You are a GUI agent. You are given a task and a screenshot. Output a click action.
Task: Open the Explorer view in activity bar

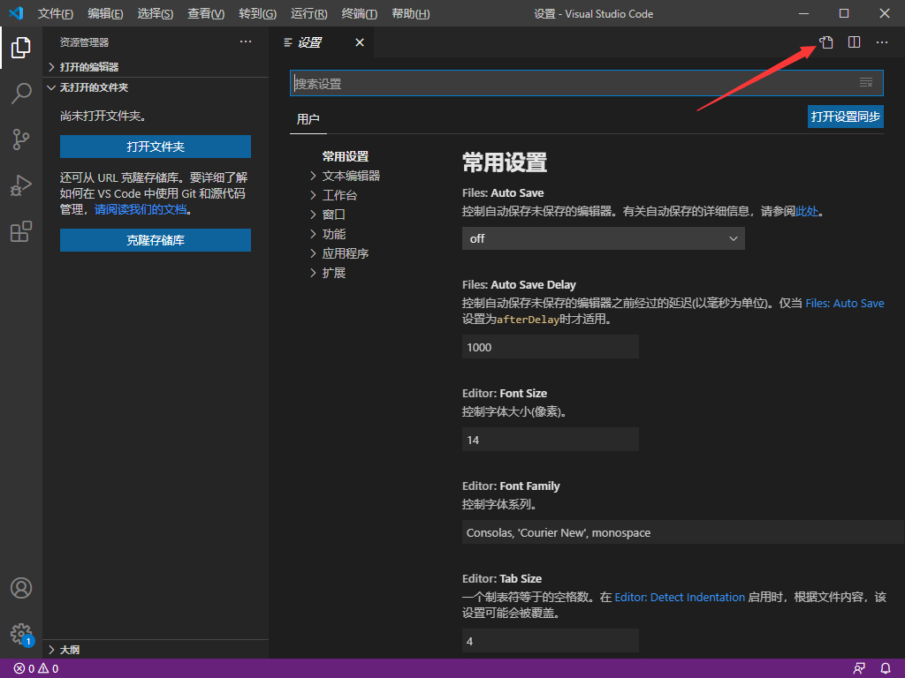21,48
